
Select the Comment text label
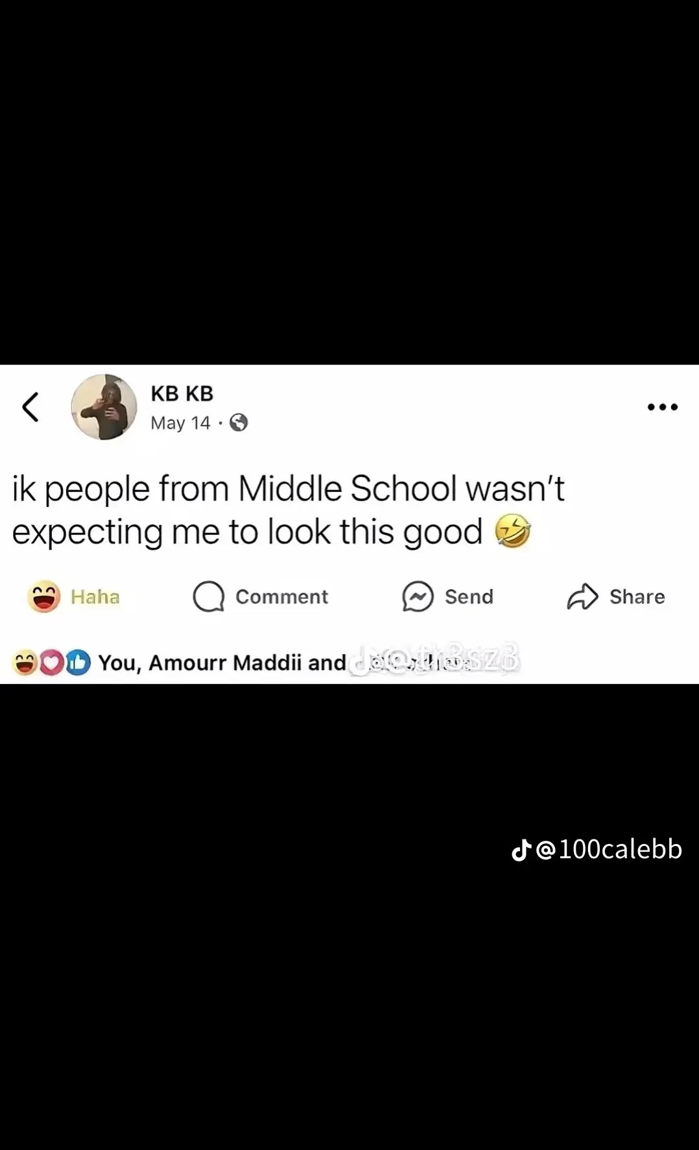click(281, 597)
